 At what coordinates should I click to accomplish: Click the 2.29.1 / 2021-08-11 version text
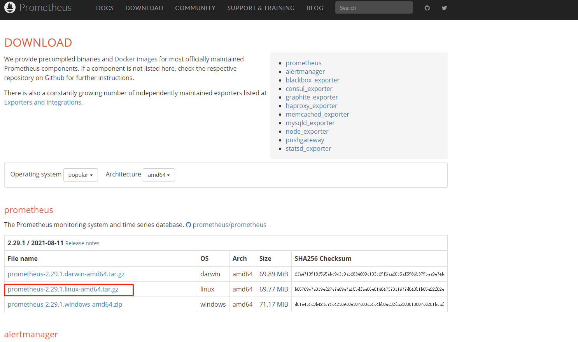[x=35, y=243]
